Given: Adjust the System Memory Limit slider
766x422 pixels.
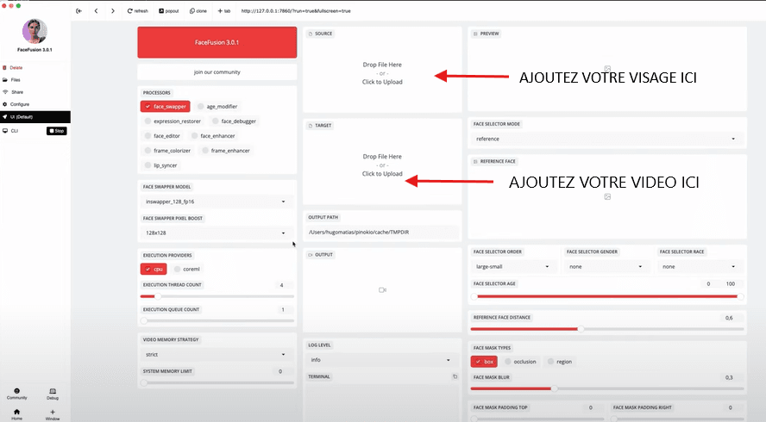Looking at the screenshot, I should [x=217, y=383].
